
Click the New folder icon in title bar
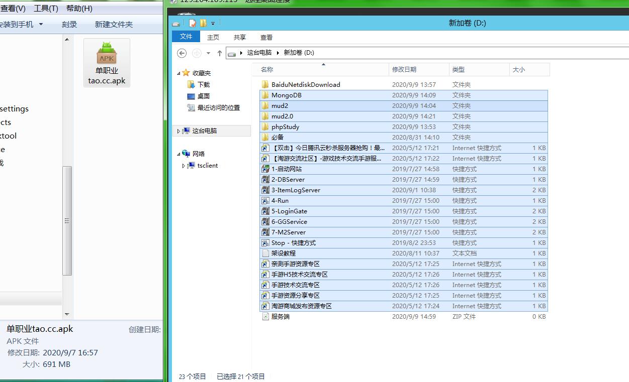203,23
